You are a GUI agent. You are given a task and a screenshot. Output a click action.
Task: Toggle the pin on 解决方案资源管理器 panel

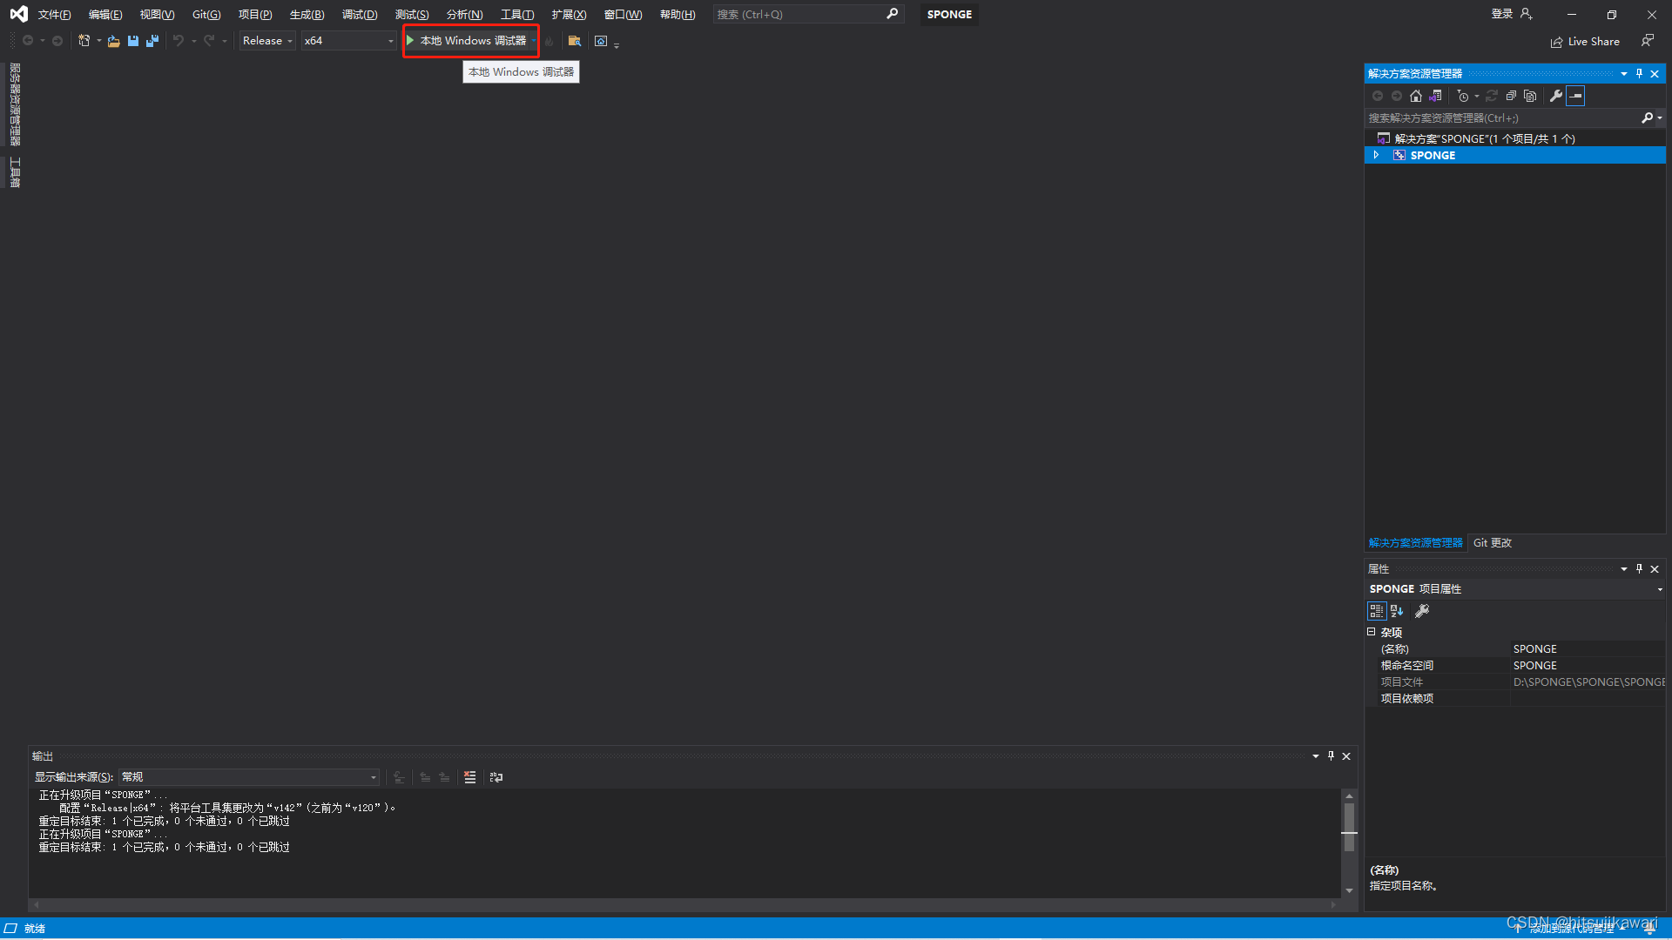(x=1639, y=74)
